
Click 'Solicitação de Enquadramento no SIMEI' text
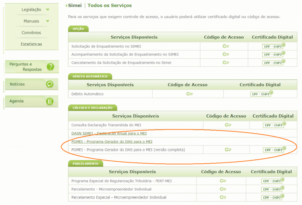106,46
